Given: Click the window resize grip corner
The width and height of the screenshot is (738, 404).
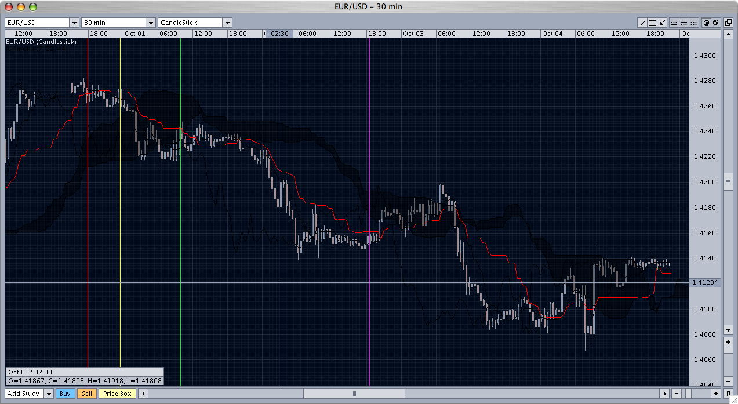Looking at the screenshot, I should pyautogui.click(x=733, y=399).
